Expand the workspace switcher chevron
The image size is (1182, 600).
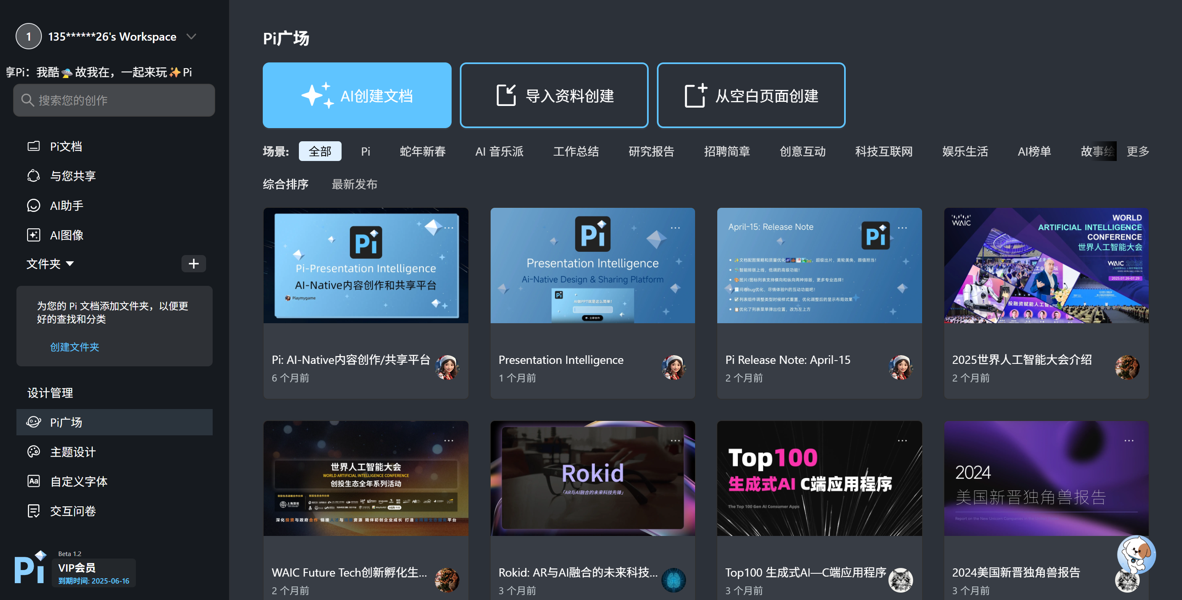pyautogui.click(x=191, y=36)
